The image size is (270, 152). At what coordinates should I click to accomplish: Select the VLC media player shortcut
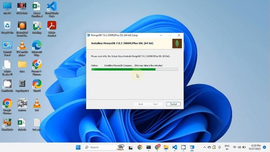coord(22,49)
